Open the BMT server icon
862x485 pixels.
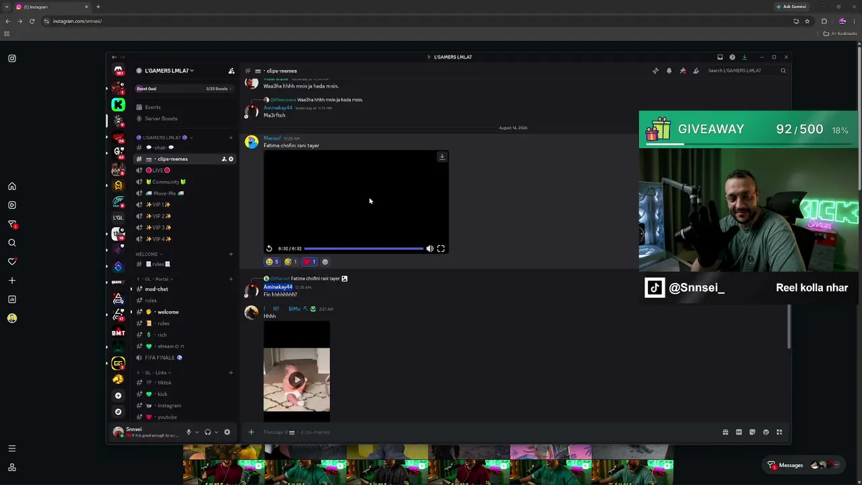click(x=119, y=333)
